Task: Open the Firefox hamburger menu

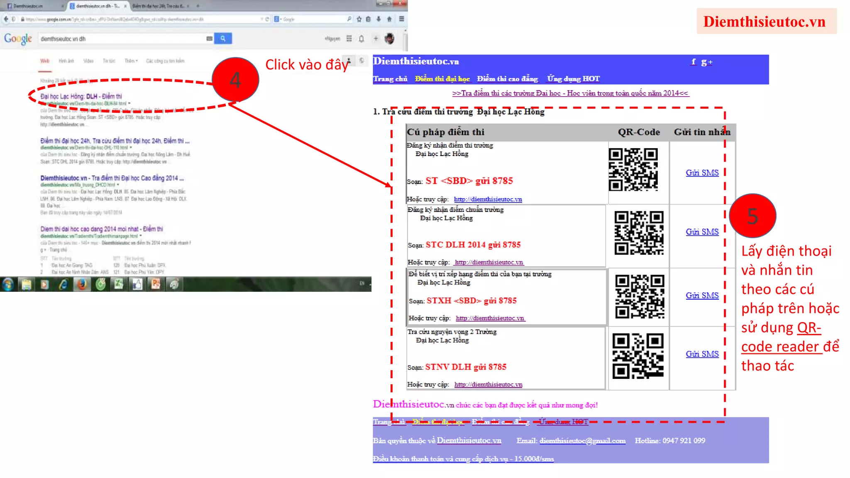Action: point(401,19)
